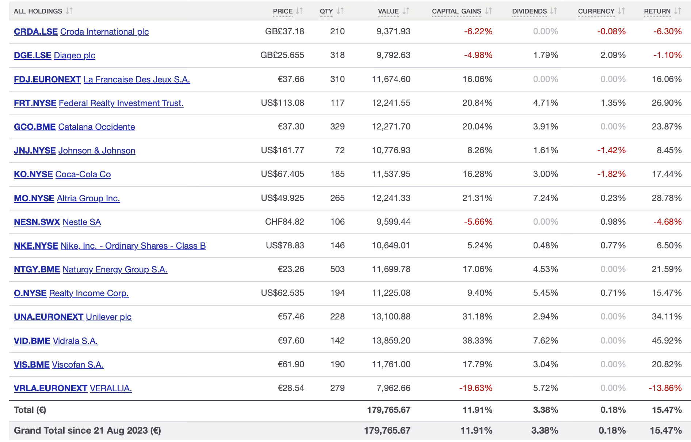Open VIS.BME ticker link
This screenshot has width=691, height=442.
[x=32, y=365]
